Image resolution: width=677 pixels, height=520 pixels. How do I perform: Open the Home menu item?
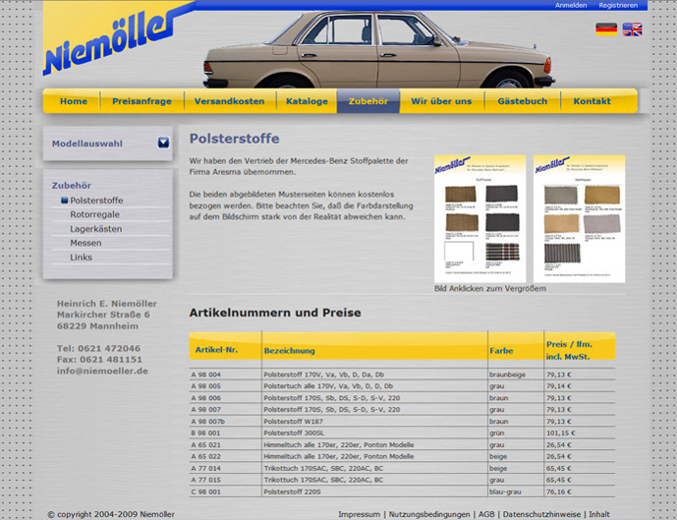(74, 101)
